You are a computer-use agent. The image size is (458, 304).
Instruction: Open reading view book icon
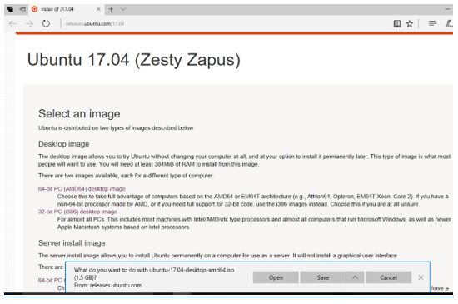click(397, 23)
